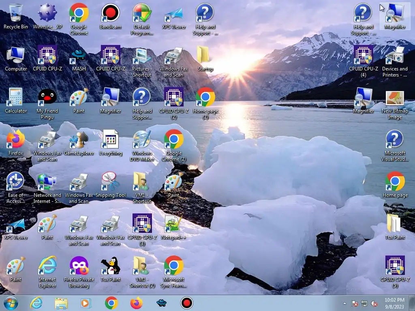Launch Firefox from the taskbar
Screen dimensions: 415x311
click(136, 303)
